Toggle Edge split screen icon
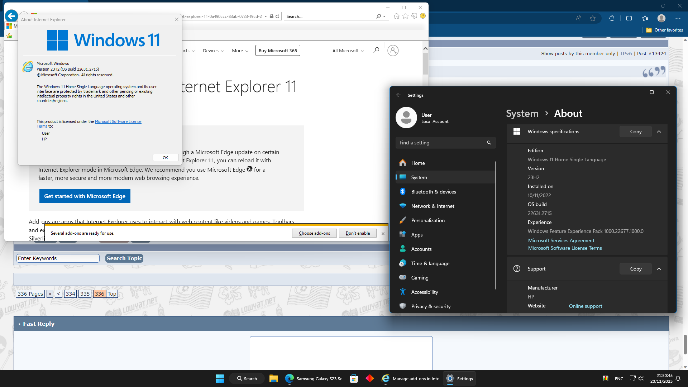The image size is (688, 387). click(x=629, y=18)
